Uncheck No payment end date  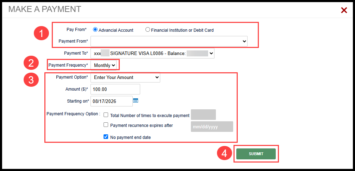[106, 137]
